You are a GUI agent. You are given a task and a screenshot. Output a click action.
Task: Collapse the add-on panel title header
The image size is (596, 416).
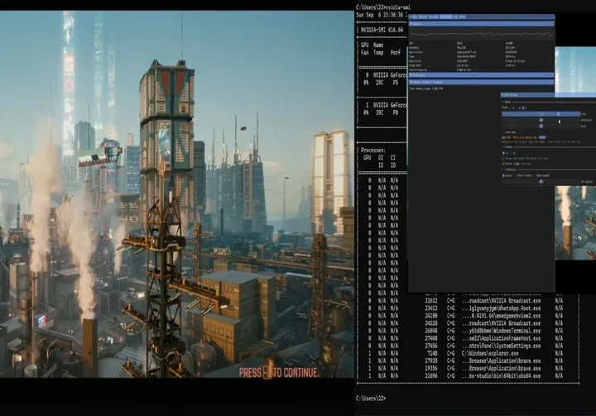click(x=548, y=94)
